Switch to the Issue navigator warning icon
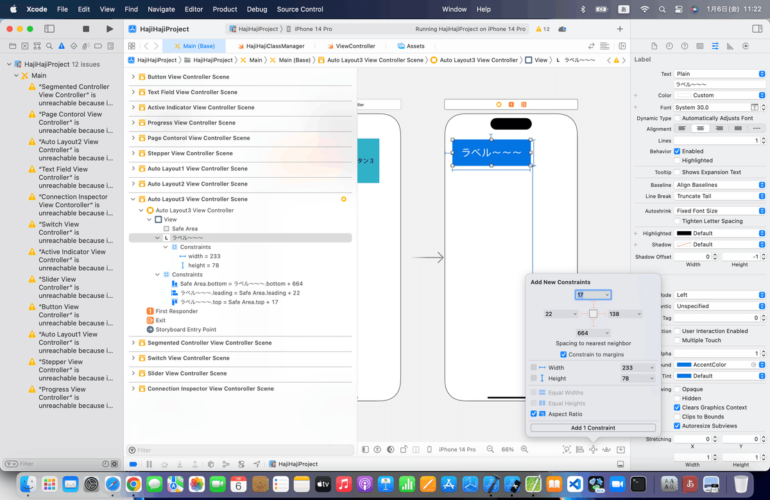 pyautogui.click(x=62, y=46)
